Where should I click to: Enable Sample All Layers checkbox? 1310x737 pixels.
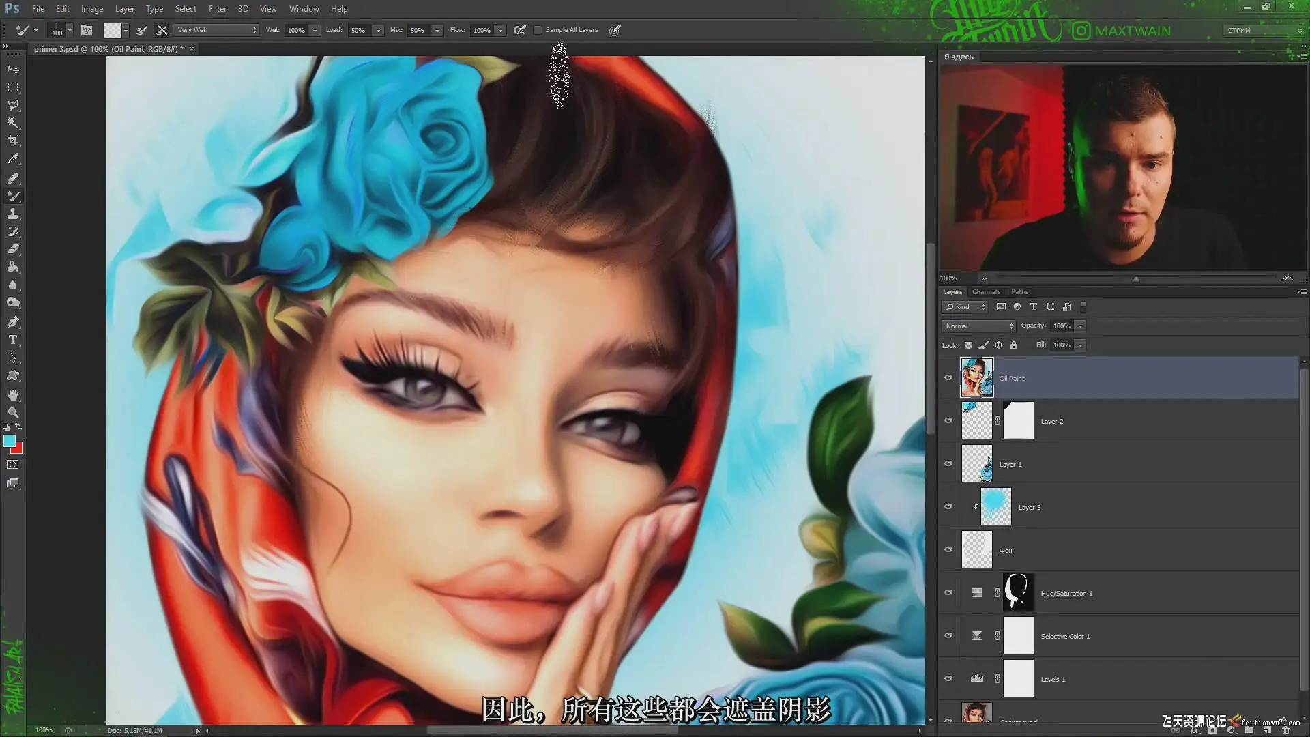pos(538,30)
